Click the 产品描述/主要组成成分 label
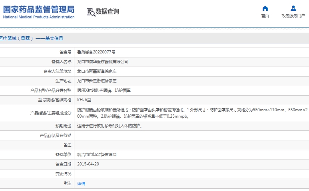The height and width of the screenshot is (191, 309). click(51, 113)
